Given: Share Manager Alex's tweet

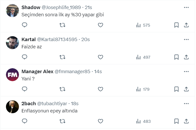Looking at the screenshot, I should click(186, 89).
